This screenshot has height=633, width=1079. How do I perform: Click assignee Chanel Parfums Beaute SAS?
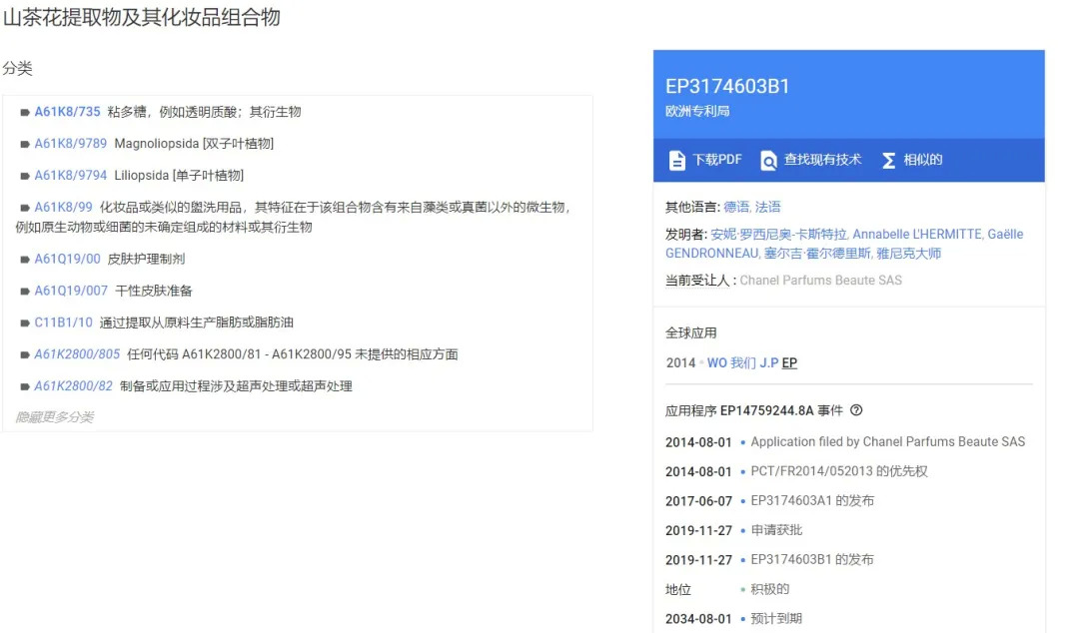coord(820,280)
